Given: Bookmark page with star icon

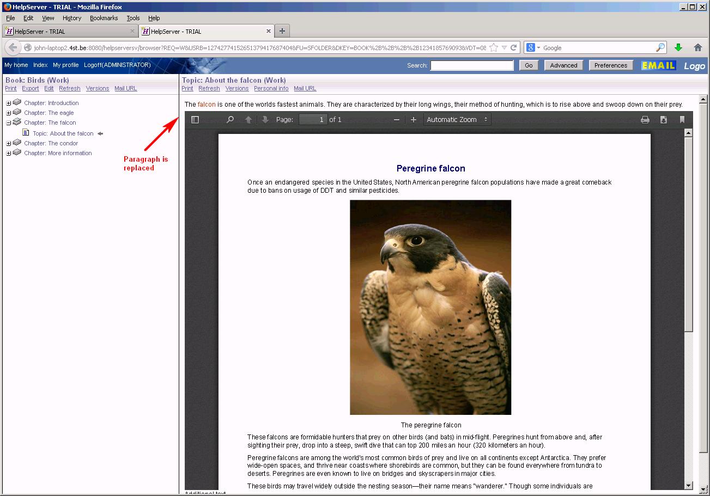Looking at the screenshot, I should pyautogui.click(x=494, y=47).
